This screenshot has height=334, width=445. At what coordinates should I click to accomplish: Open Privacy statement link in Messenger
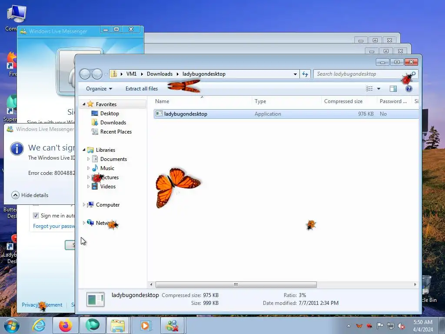[x=42, y=305]
